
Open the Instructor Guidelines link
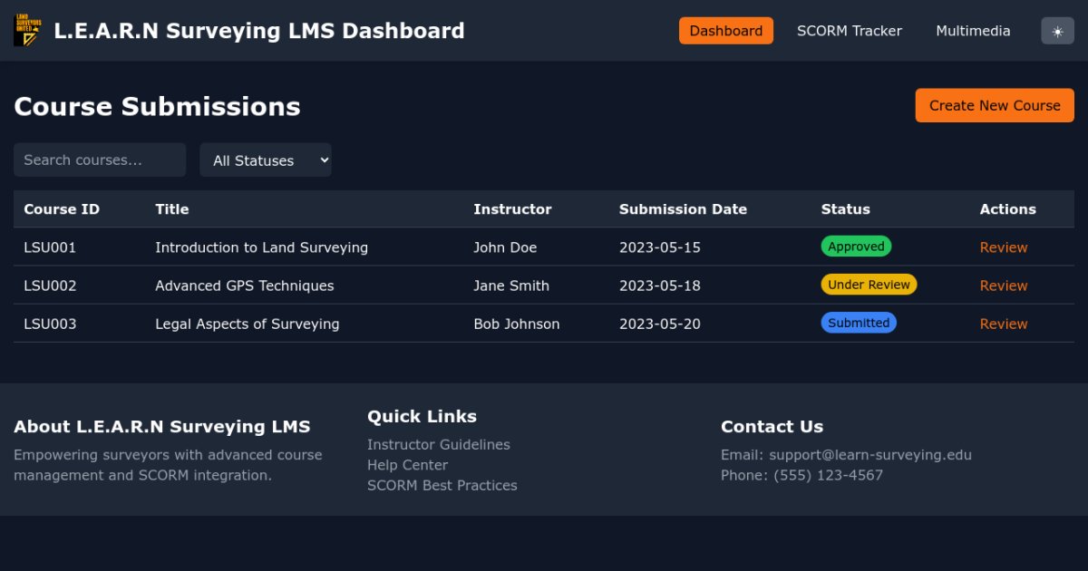(439, 444)
